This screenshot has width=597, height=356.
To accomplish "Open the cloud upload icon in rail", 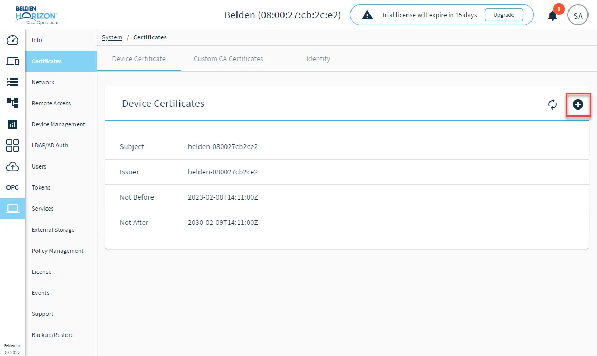I will coord(13,166).
